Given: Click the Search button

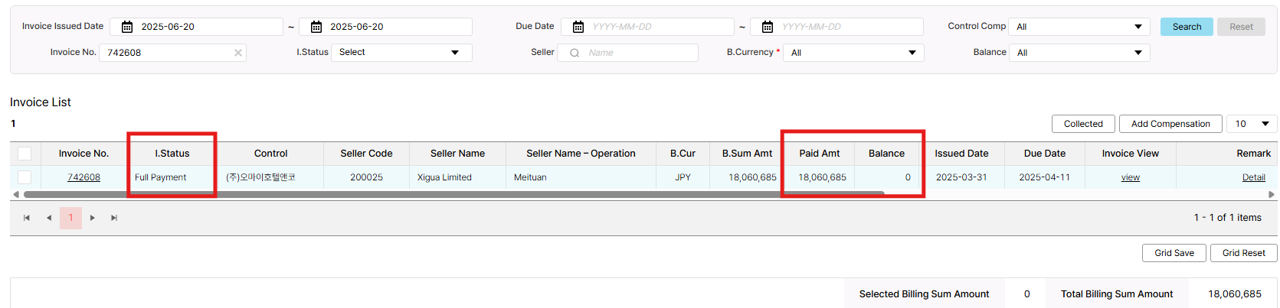Looking at the screenshot, I should (1187, 27).
